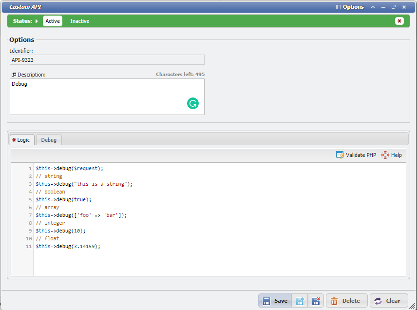417x310 pixels.
Task: Click the Grammarly icon in Description box
Action: (193, 103)
